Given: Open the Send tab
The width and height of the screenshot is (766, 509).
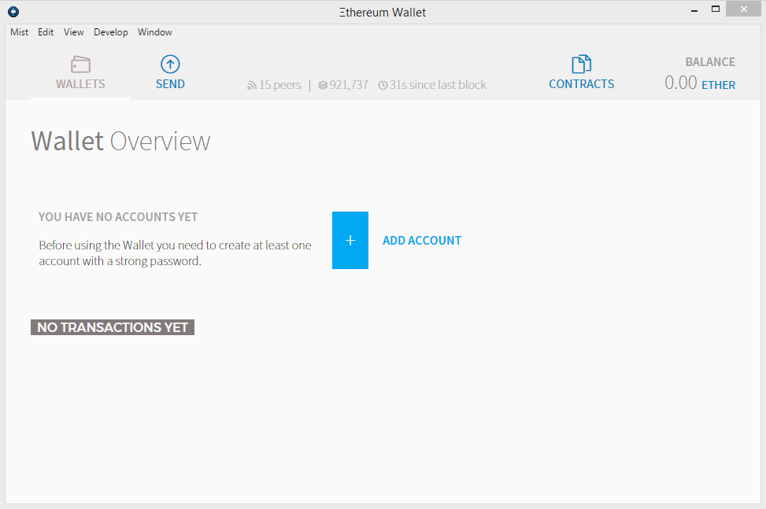Looking at the screenshot, I should [170, 73].
